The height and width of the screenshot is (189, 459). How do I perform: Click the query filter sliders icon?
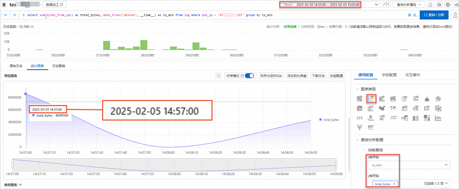pos(410,15)
